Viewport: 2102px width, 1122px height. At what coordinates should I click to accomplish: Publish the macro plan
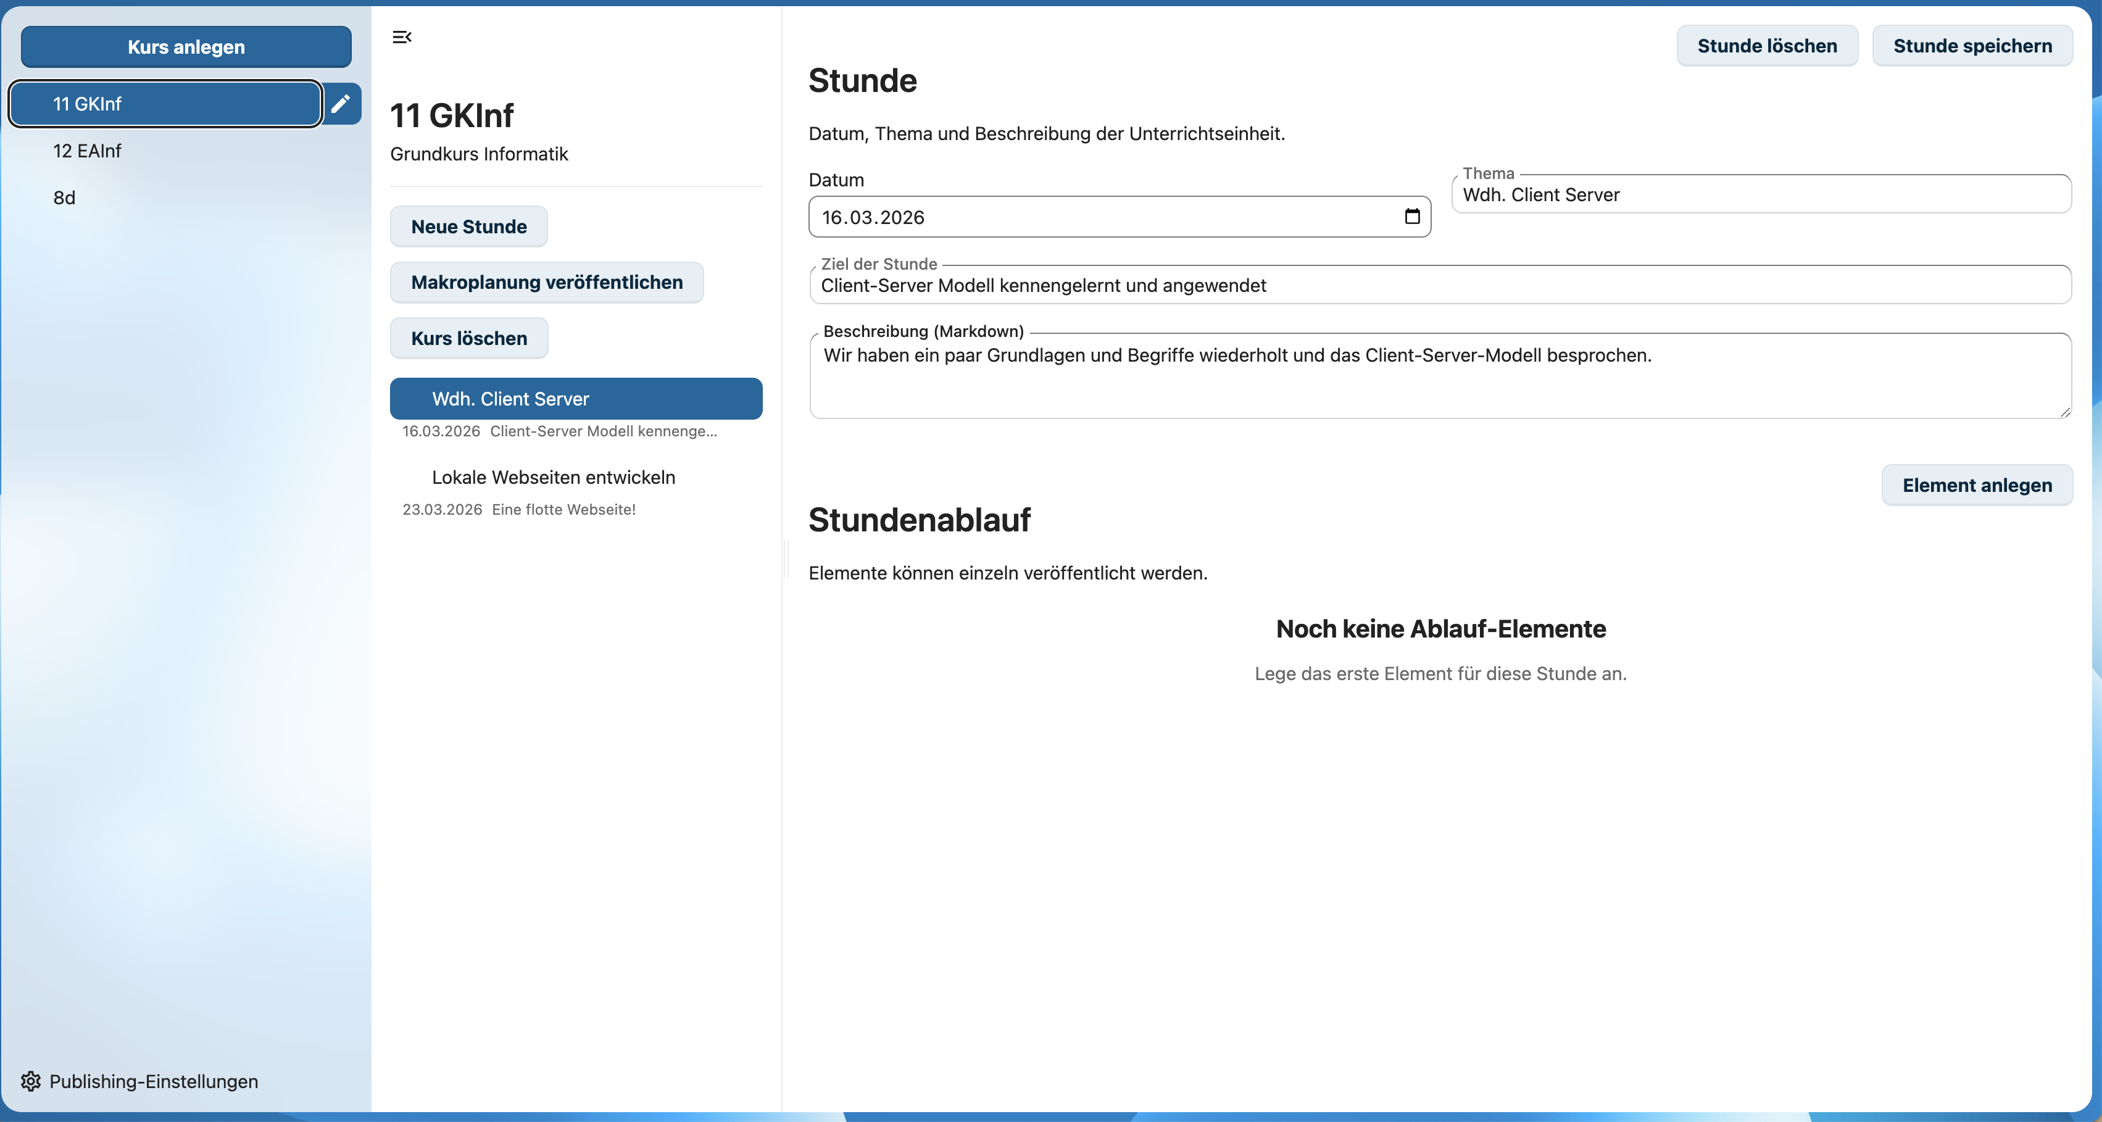click(547, 282)
